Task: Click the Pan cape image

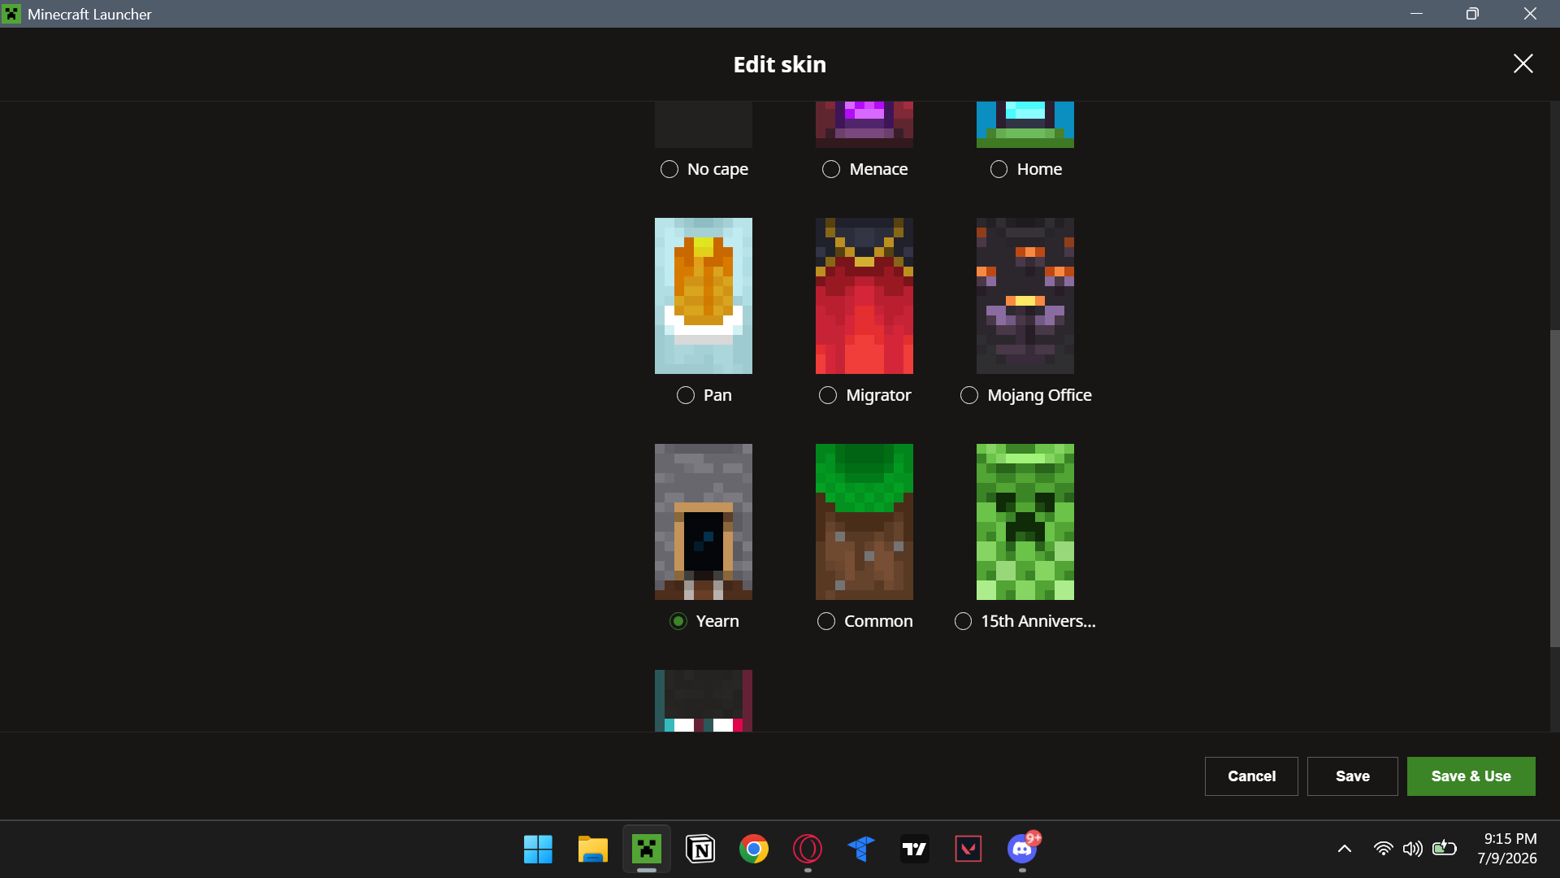Action: pyautogui.click(x=704, y=296)
